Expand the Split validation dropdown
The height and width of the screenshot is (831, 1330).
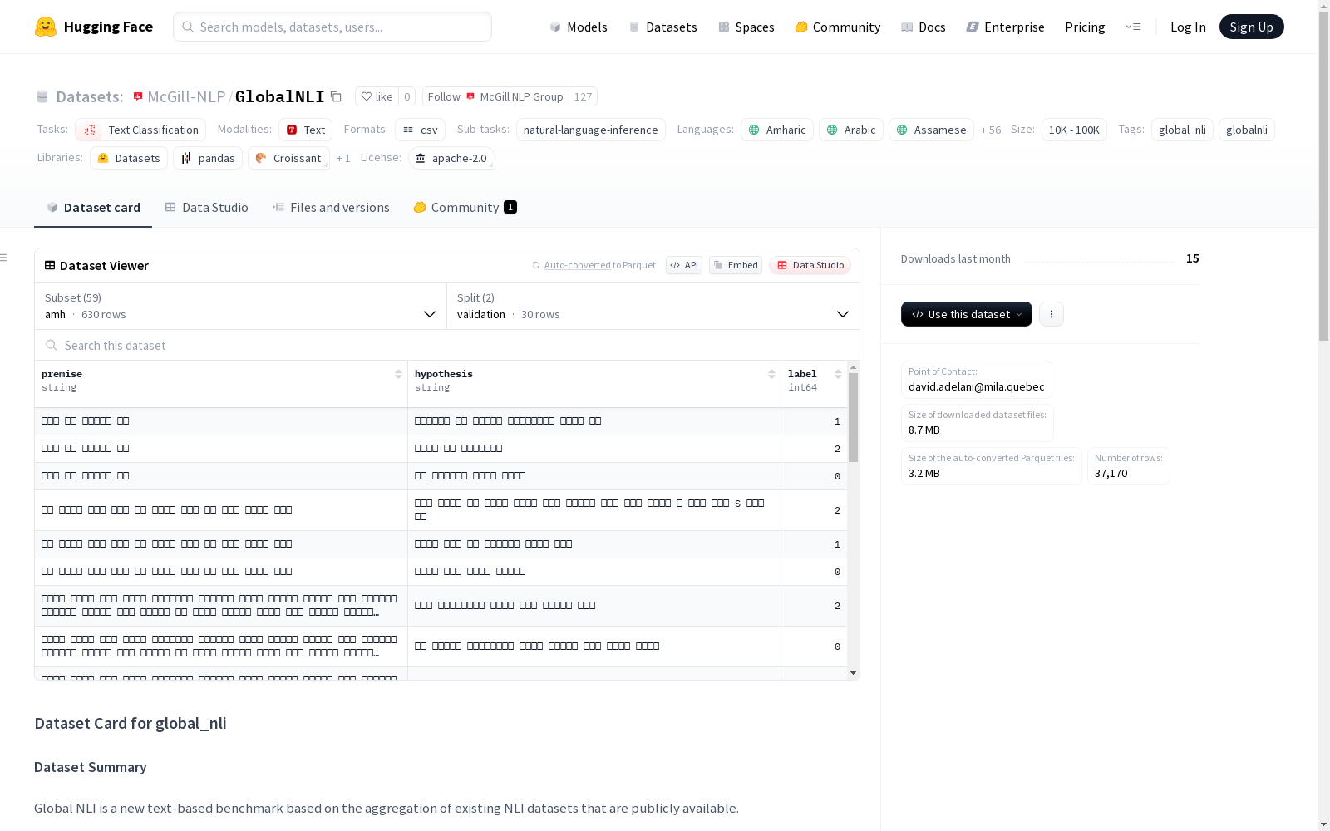[653, 306]
